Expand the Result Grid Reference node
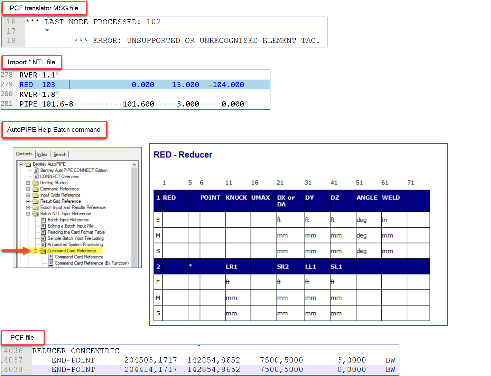The image size is (491, 376). 28,201
